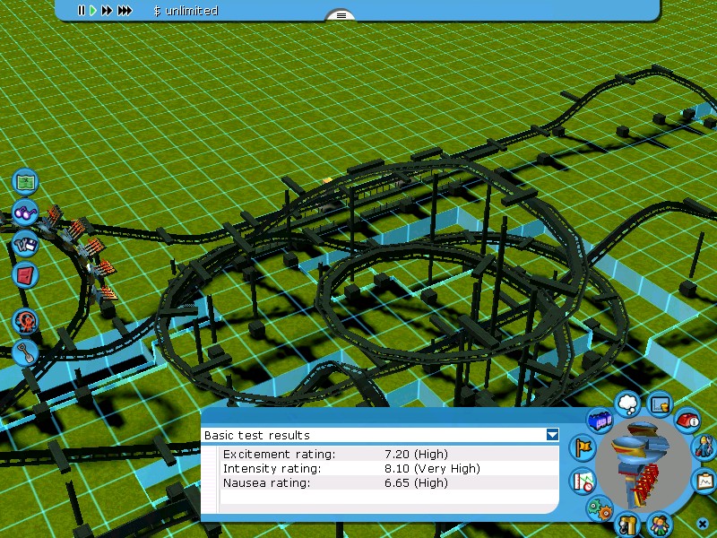This screenshot has width=717, height=538.
Task: Pause the game simulation
Action: (81, 11)
